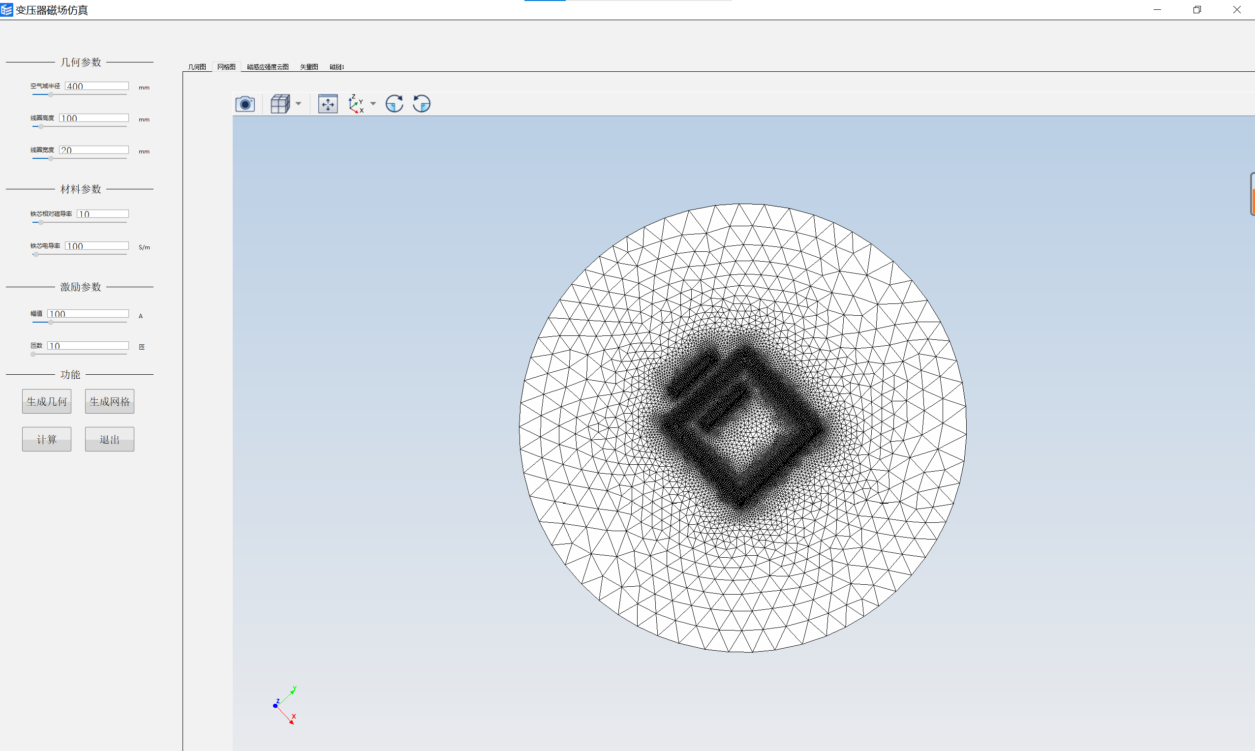Minimize the 变压器磁场仿真 window
This screenshot has width=1255, height=751.
point(1157,10)
